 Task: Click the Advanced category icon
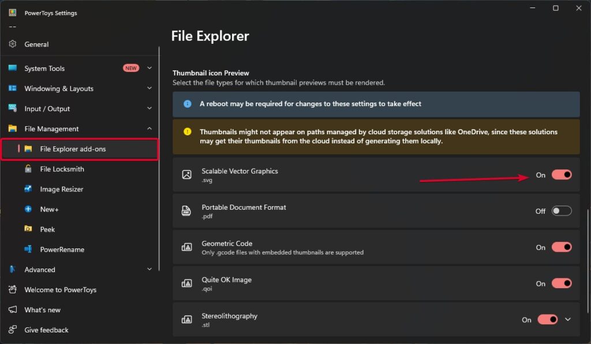point(13,269)
